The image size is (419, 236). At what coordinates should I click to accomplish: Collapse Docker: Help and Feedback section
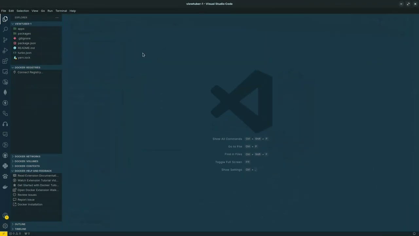point(36,171)
